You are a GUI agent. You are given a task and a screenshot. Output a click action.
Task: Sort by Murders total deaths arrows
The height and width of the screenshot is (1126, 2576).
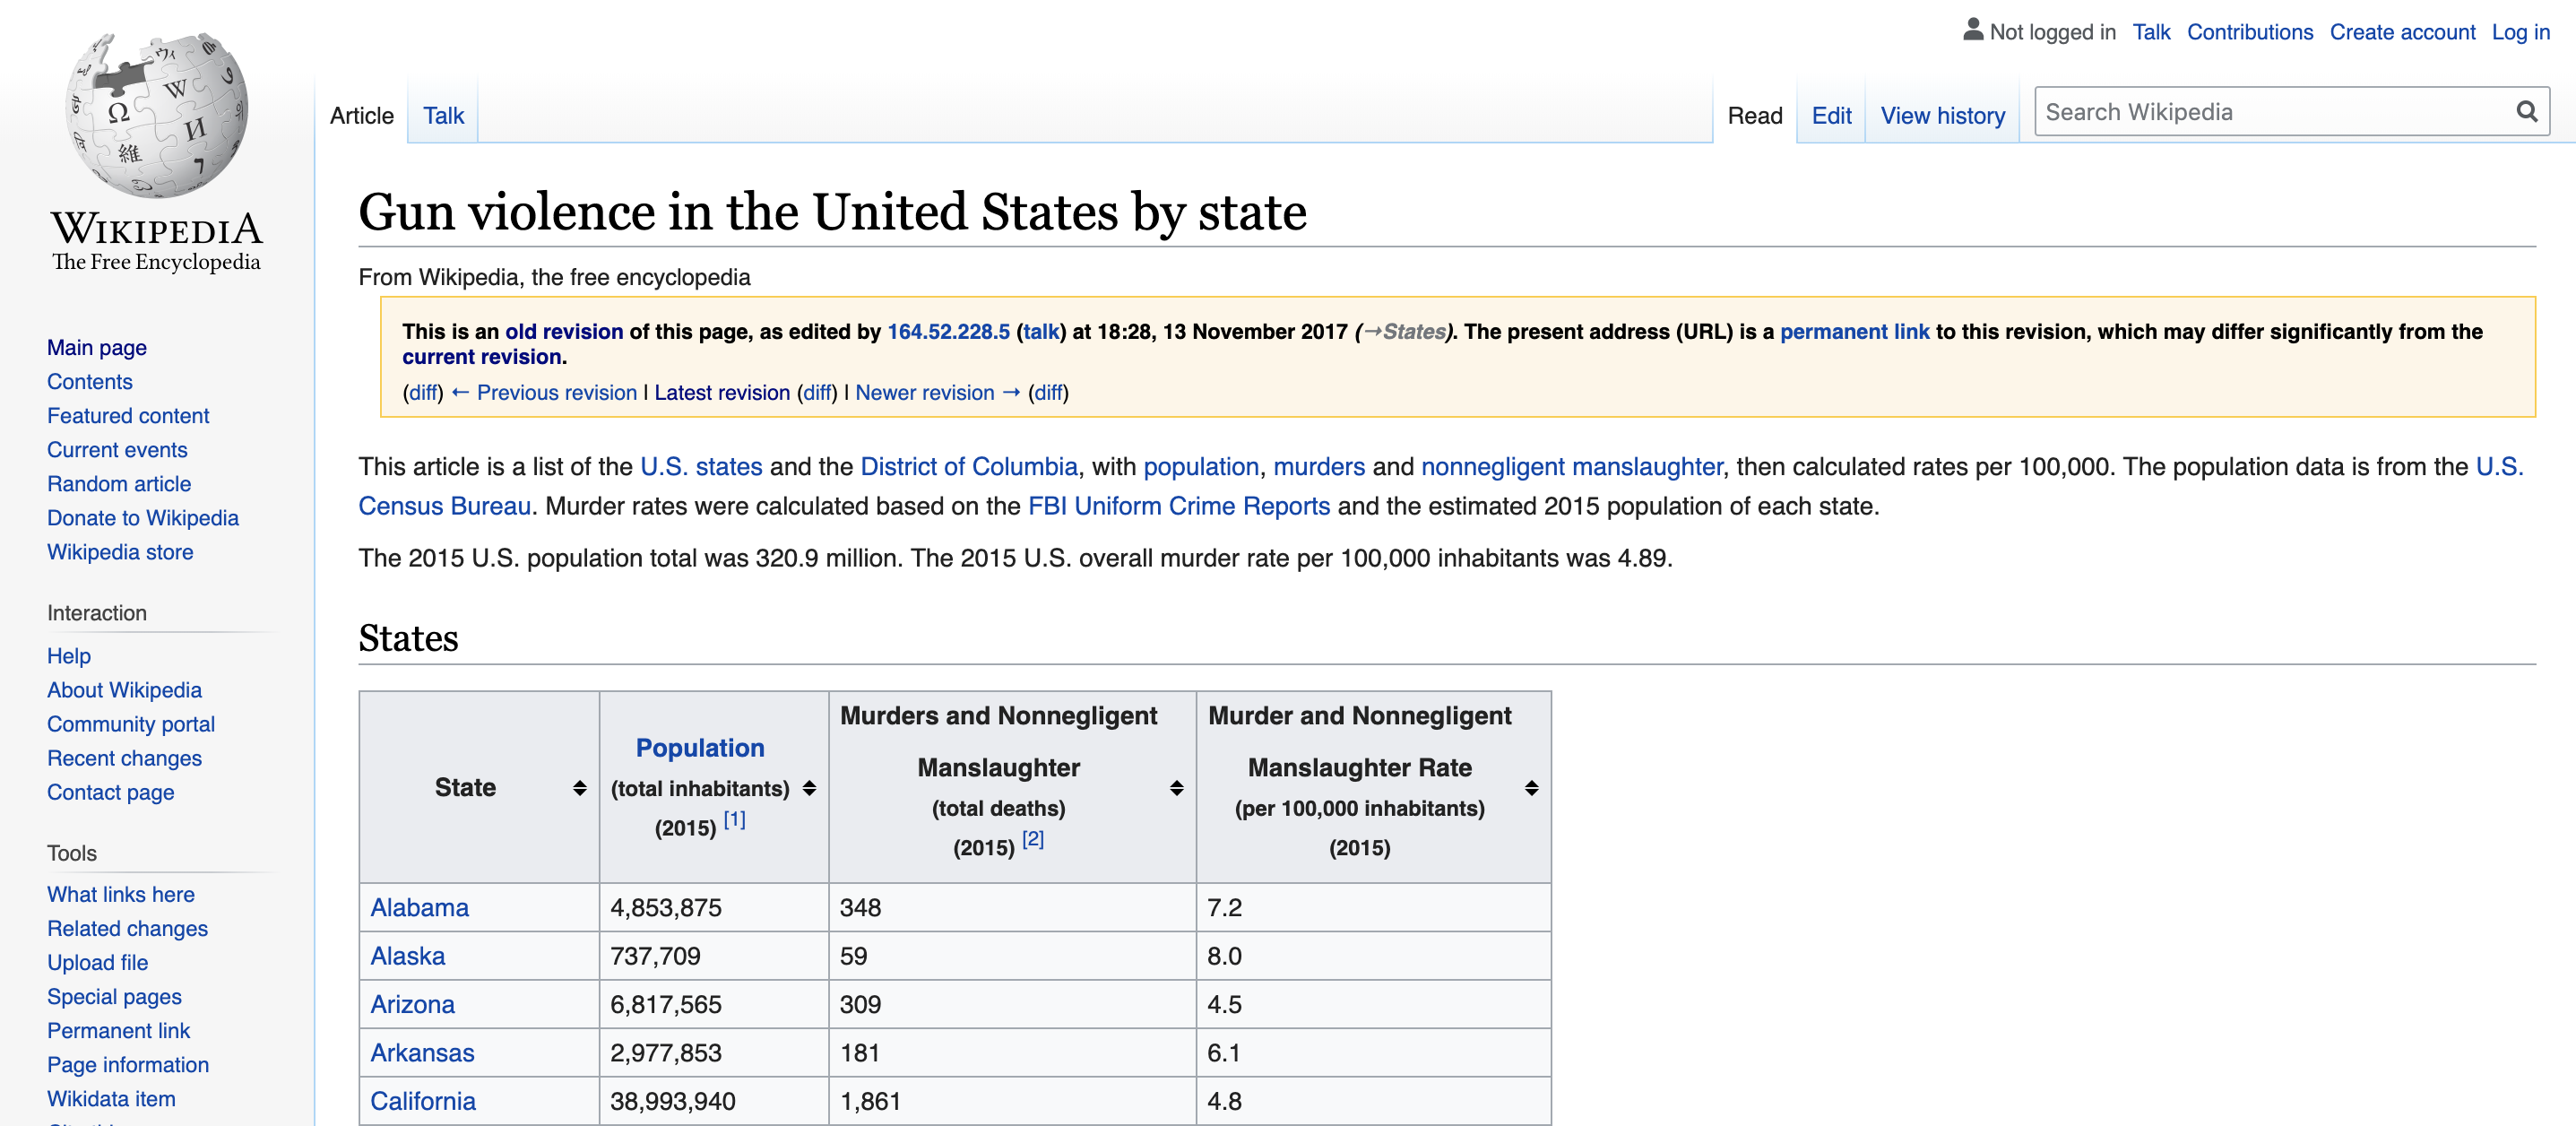(1176, 788)
